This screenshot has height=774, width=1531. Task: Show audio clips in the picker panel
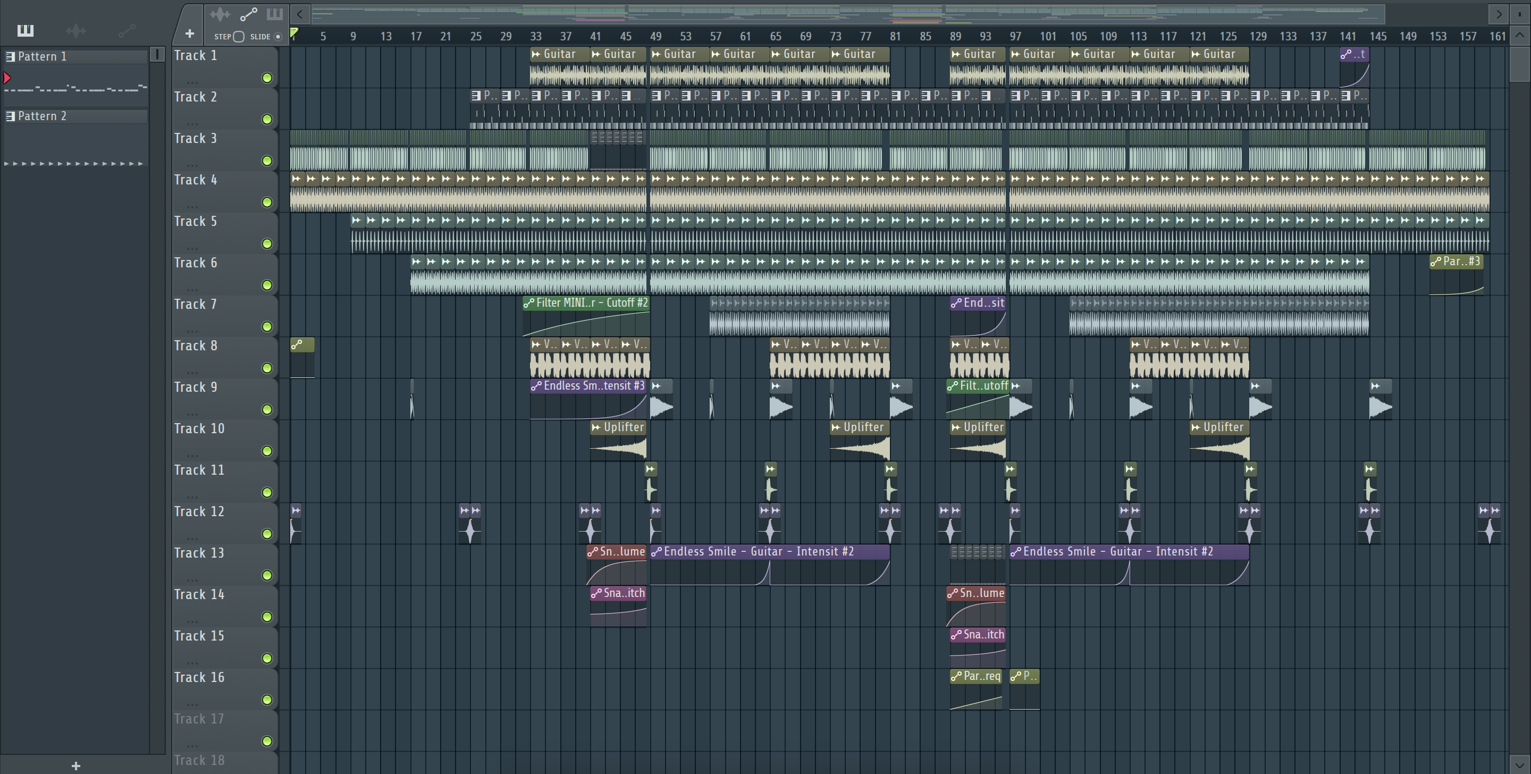click(x=76, y=30)
